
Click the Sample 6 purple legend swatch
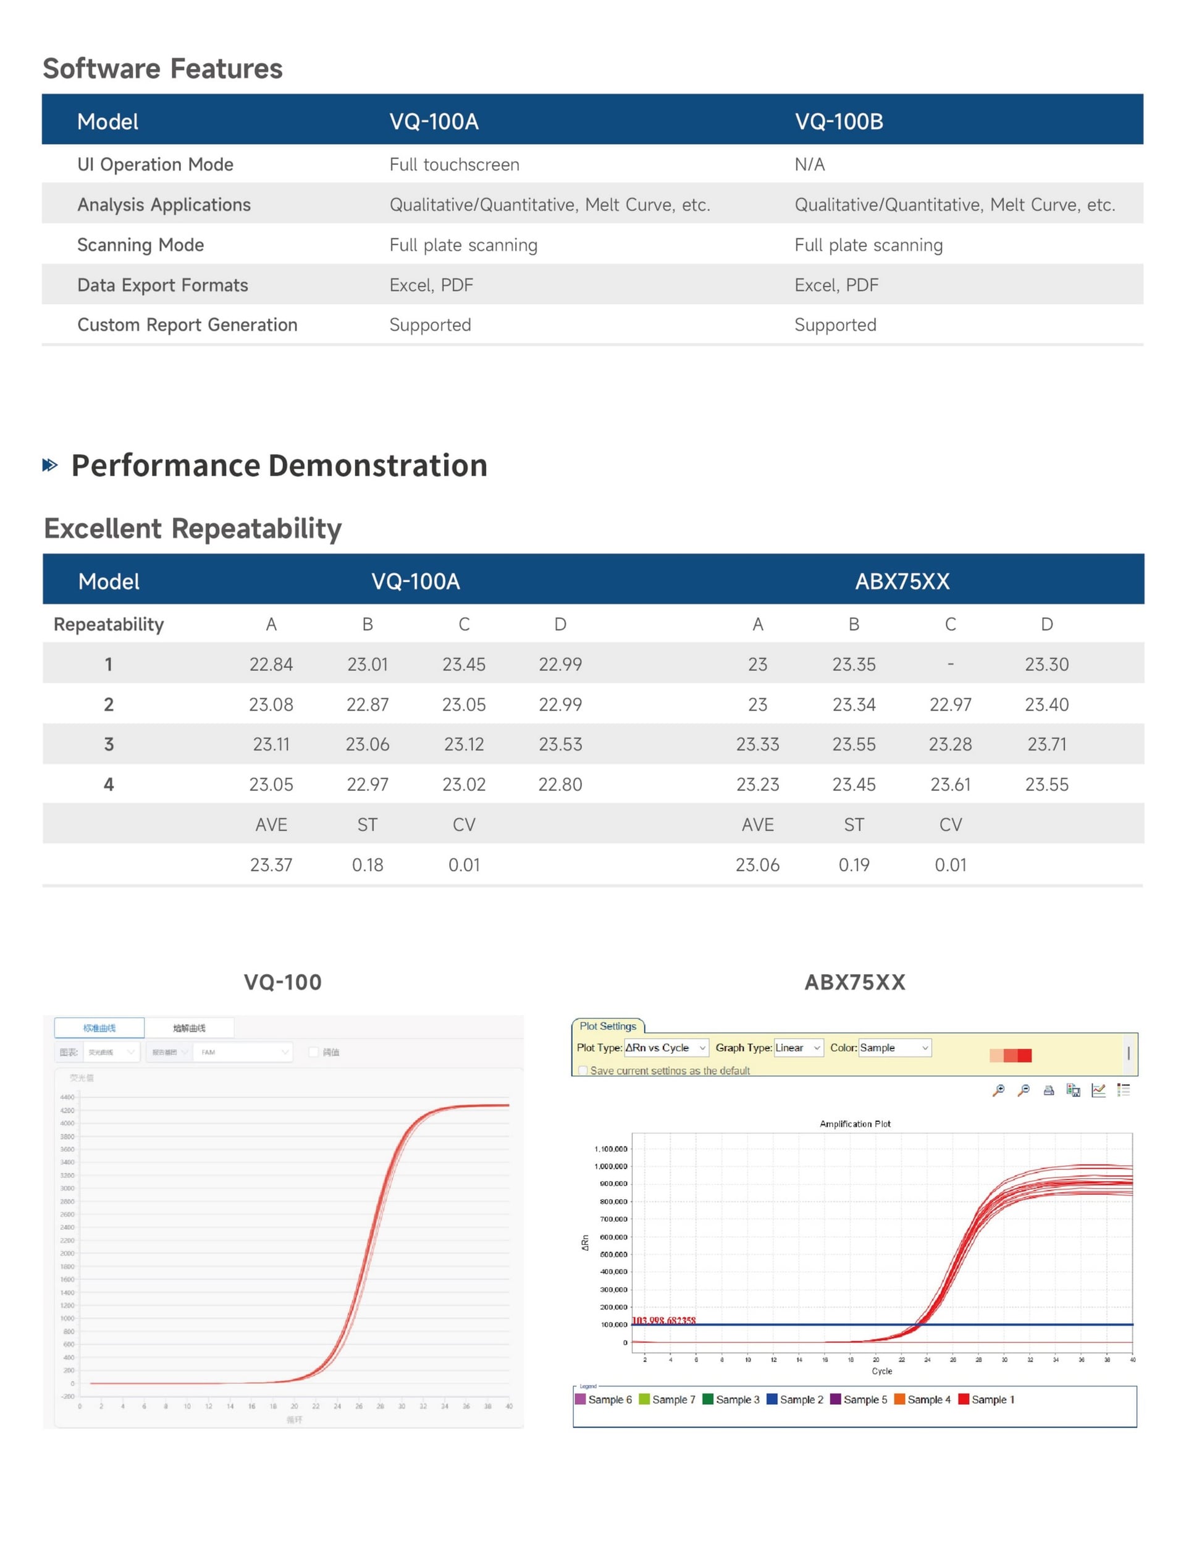pos(581,1399)
